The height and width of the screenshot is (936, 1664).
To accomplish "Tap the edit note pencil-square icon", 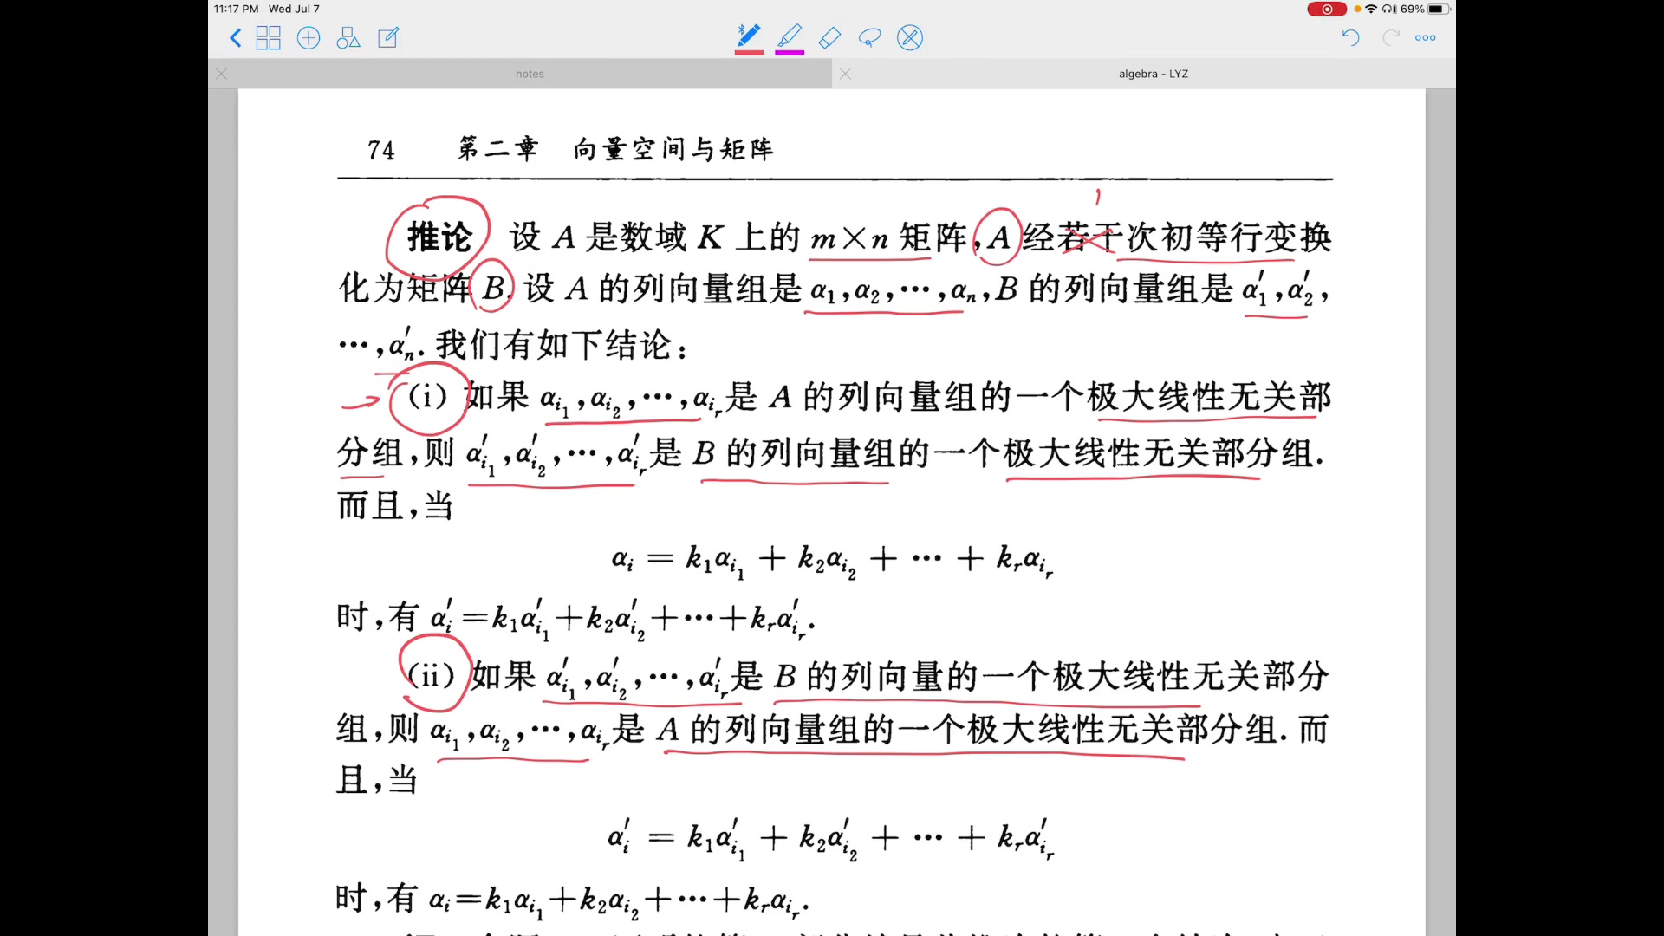I will click(388, 38).
